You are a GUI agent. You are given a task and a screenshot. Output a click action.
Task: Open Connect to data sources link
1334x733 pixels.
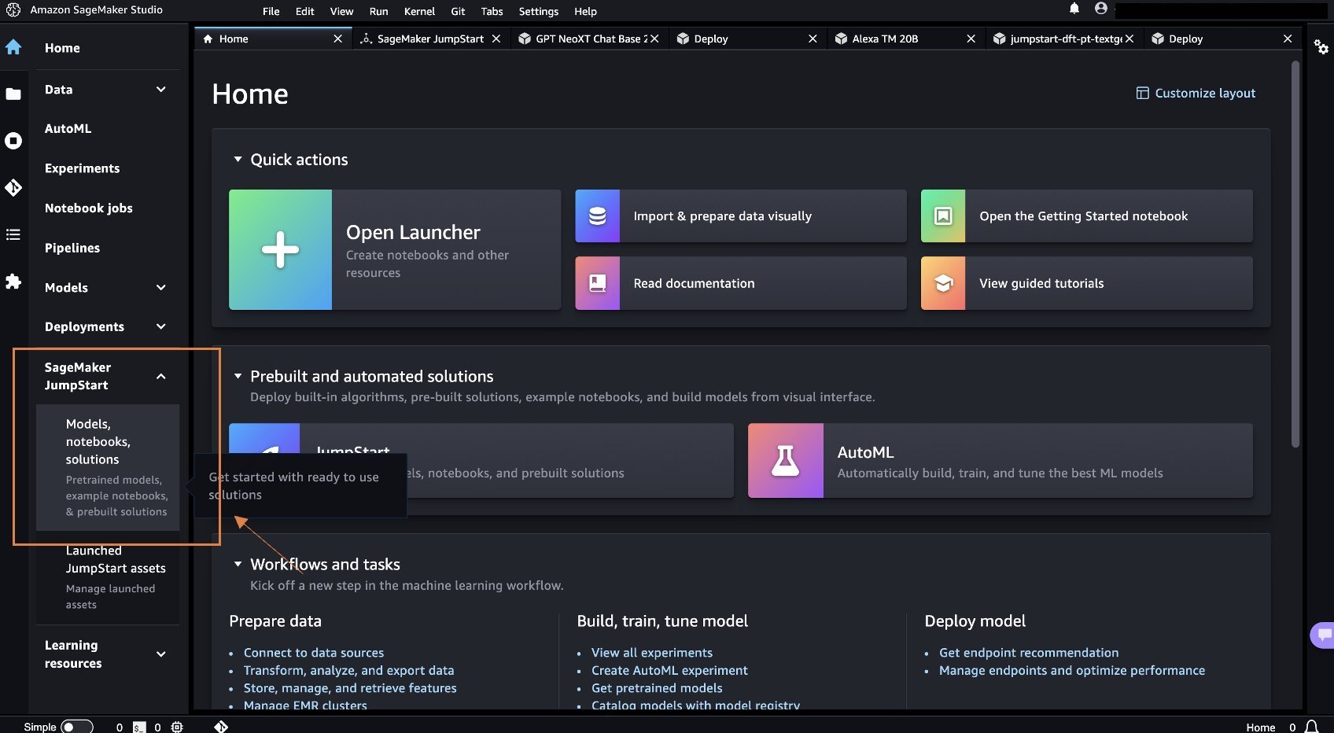(x=314, y=653)
